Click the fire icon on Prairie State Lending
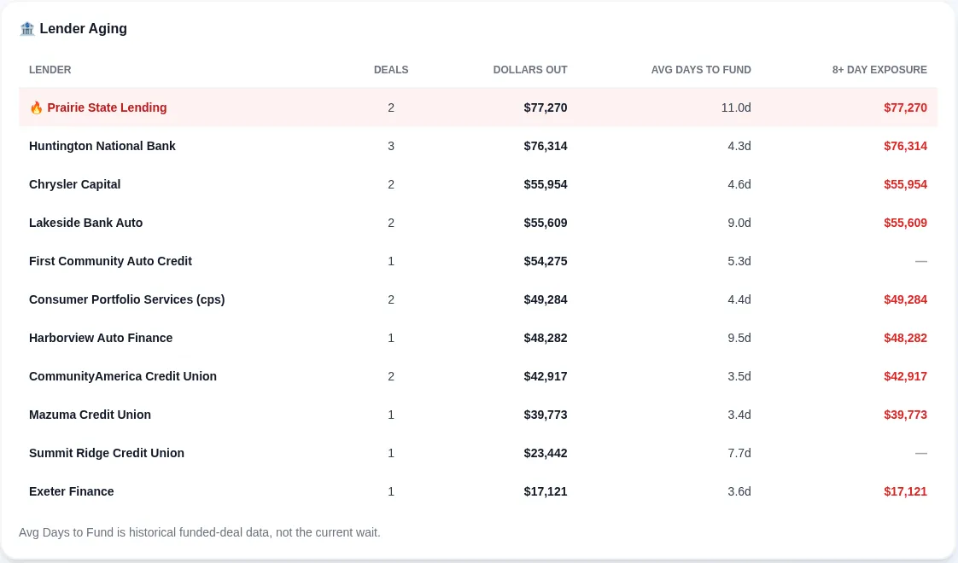 [x=36, y=108]
